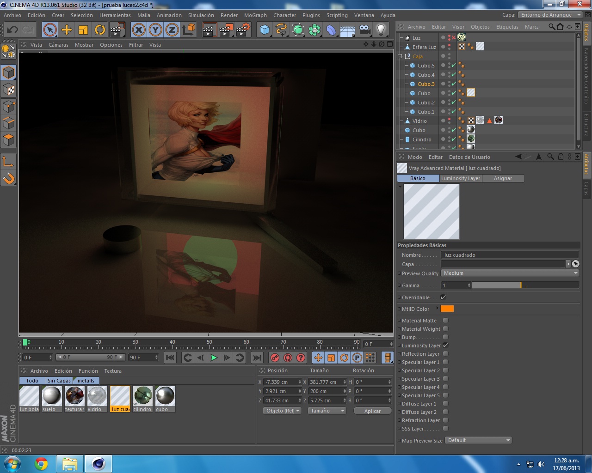
Task: Enable the Refraction Layer checkbox
Action: coord(445,420)
